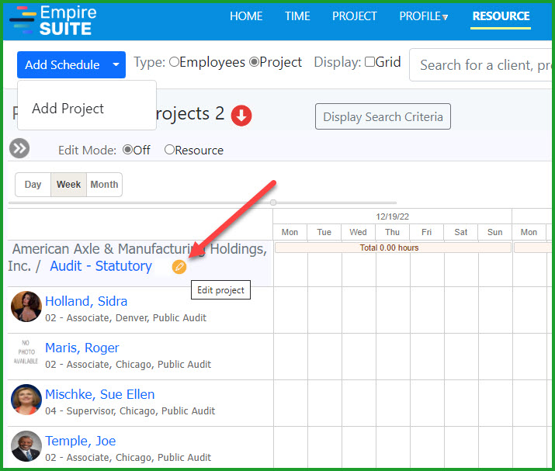Open the PROJECT menu
This screenshot has height=471, width=555.
354,16
